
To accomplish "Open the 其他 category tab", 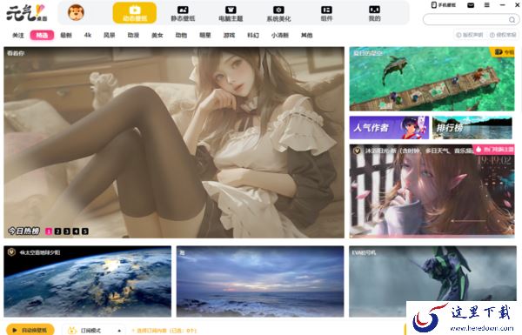I will (306, 35).
